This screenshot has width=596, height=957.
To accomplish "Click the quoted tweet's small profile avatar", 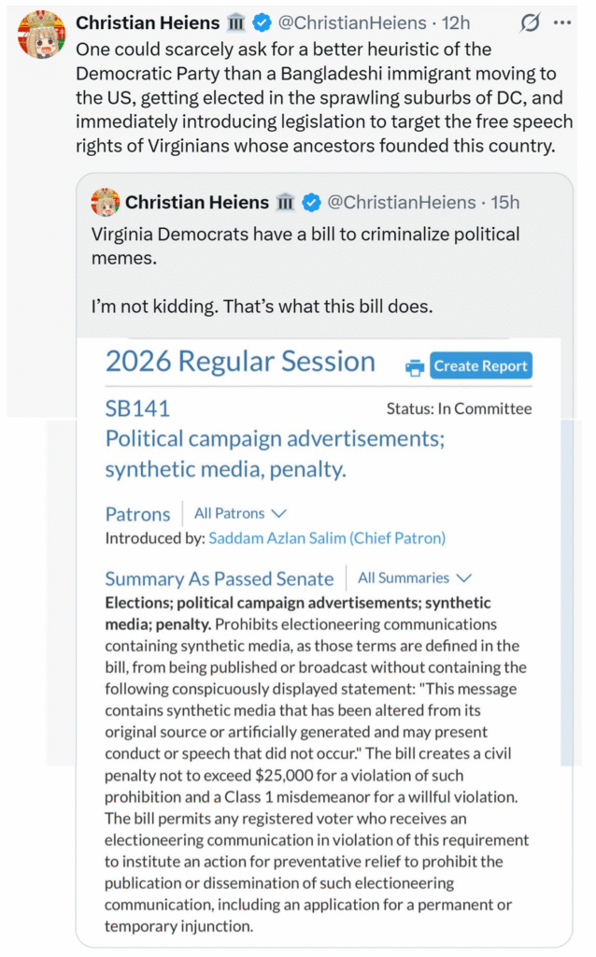I will (105, 202).
